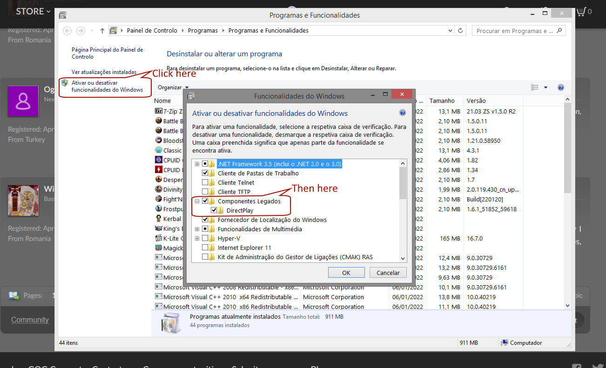Image resolution: width=606 pixels, height=368 pixels.
Task: Select the K-Lite Codec program icon
Action: (158, 238)
